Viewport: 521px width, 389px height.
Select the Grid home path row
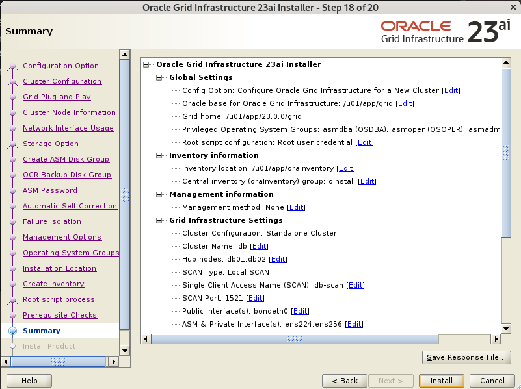tap(242, 116)
